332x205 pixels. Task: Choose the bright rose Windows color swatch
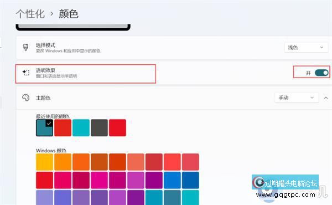point(63,180)
